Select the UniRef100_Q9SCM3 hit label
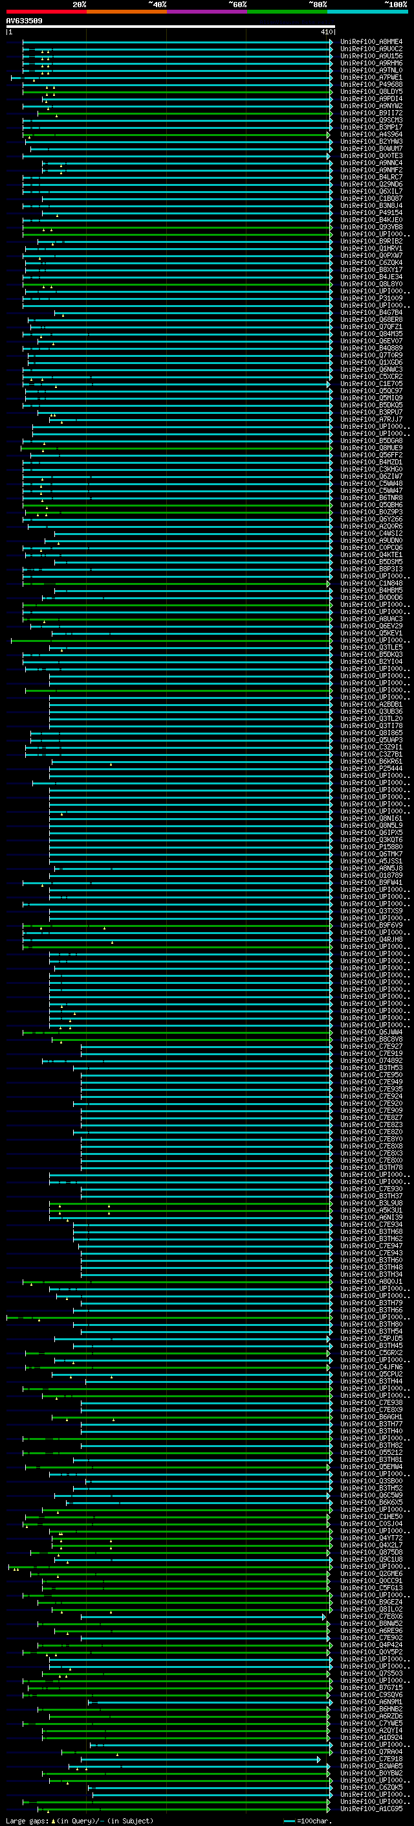This screenshot has width=414, height=1826. point(371,120)
